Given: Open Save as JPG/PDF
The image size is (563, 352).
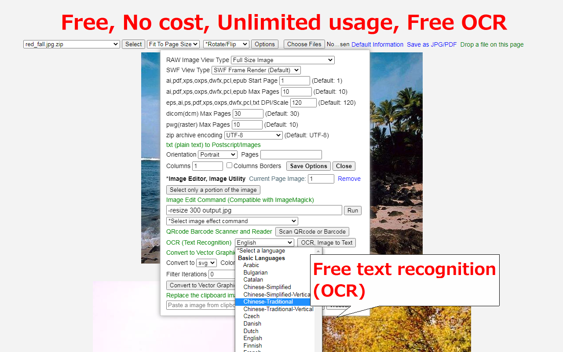Looking at the screenshot, I should [x=432, y=44].
